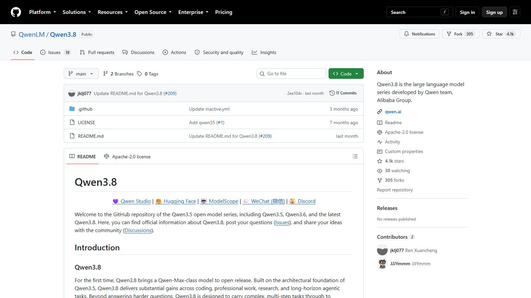The image size is (531, 298).
Task: Open the Discord link in README
Action: [302, 201]
